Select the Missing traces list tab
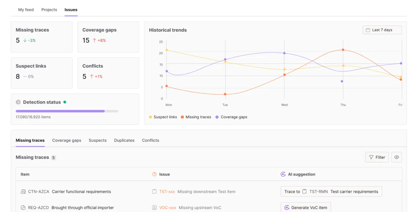The width and height of the screenshot is (417, 212). (x=30, y=140)
